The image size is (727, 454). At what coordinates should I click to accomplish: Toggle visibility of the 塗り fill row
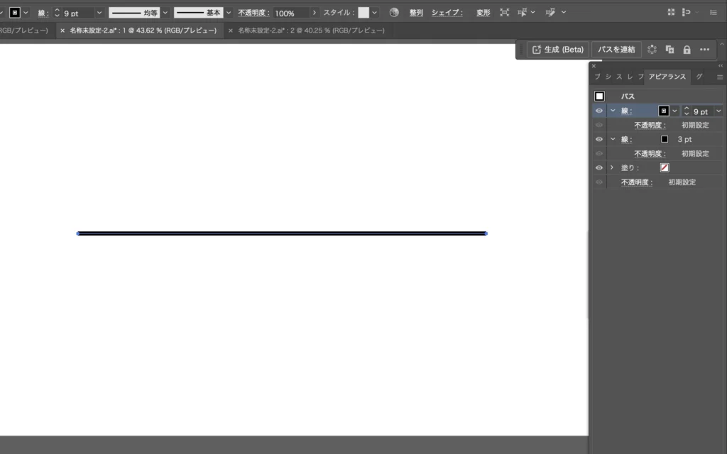pyautogui.click(x=599, y=167)
